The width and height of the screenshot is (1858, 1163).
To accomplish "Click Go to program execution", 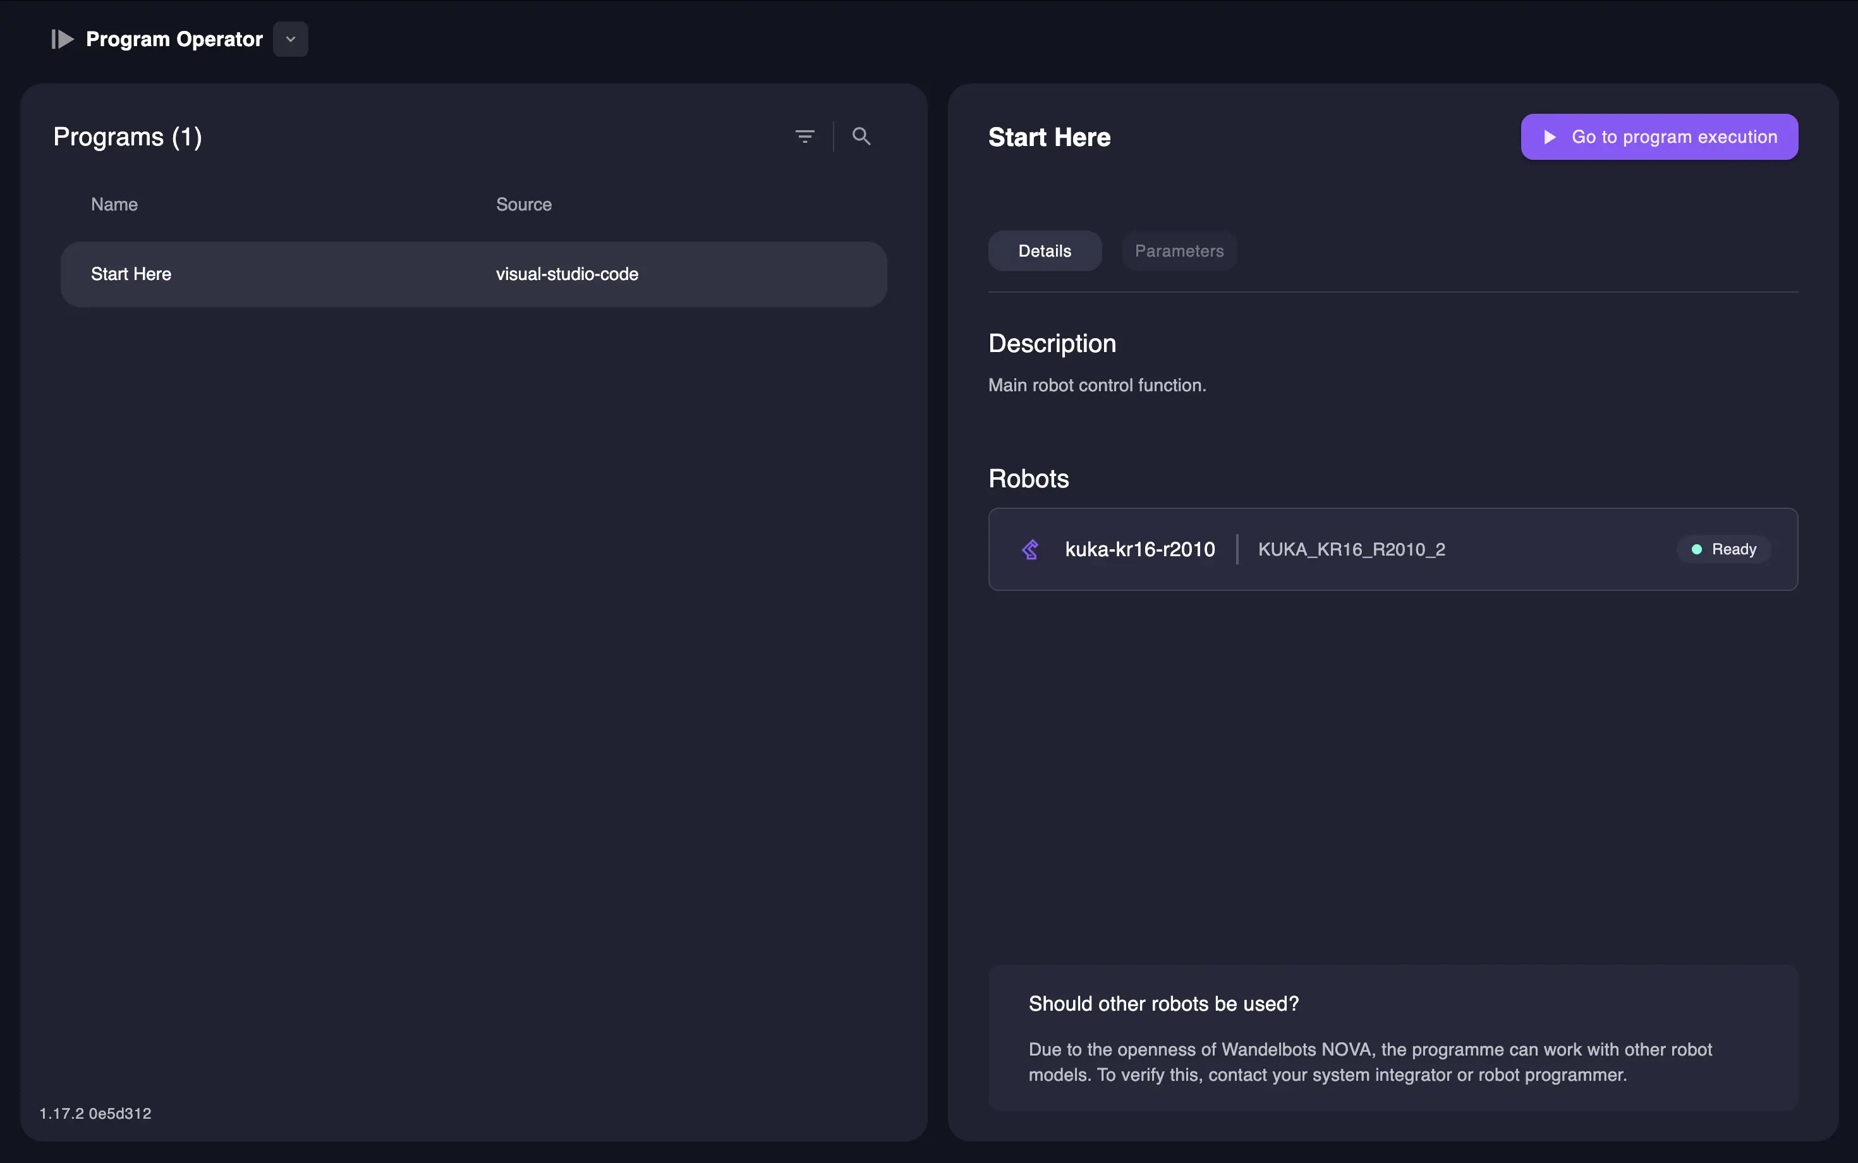I will (1660, 136).
